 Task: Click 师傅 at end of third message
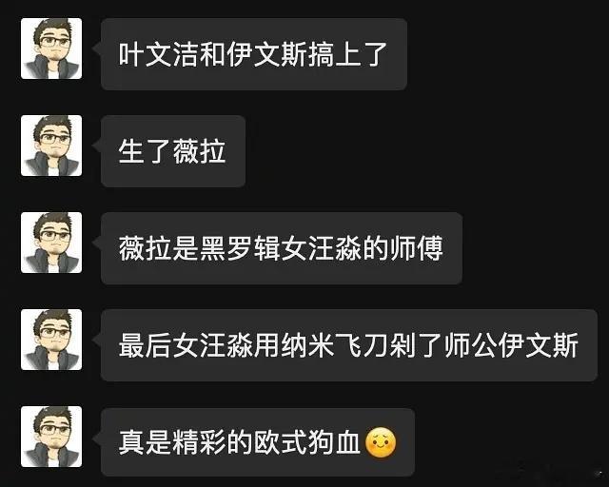[417, 248]
